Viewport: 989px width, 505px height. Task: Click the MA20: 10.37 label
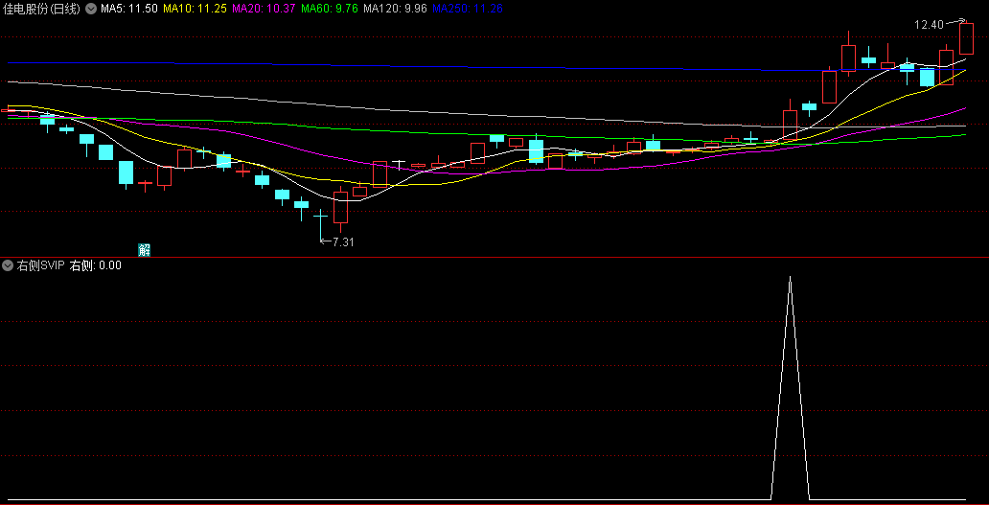pyautogui.click(x=264, y=9)
